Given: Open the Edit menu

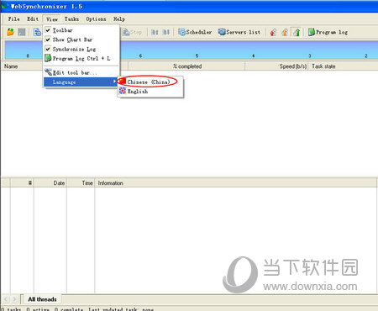Looking at the screenshot, I should [33, 19].
